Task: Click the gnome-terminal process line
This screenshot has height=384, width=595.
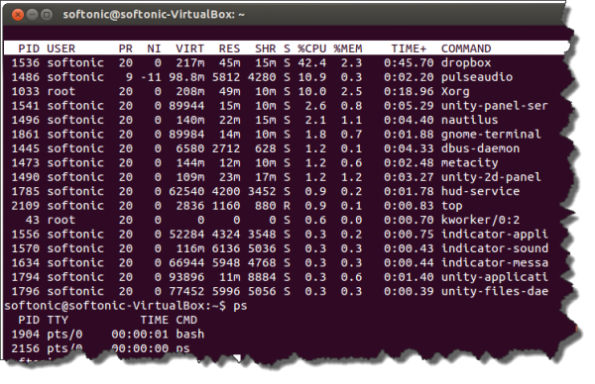Action: coord(281,134)
